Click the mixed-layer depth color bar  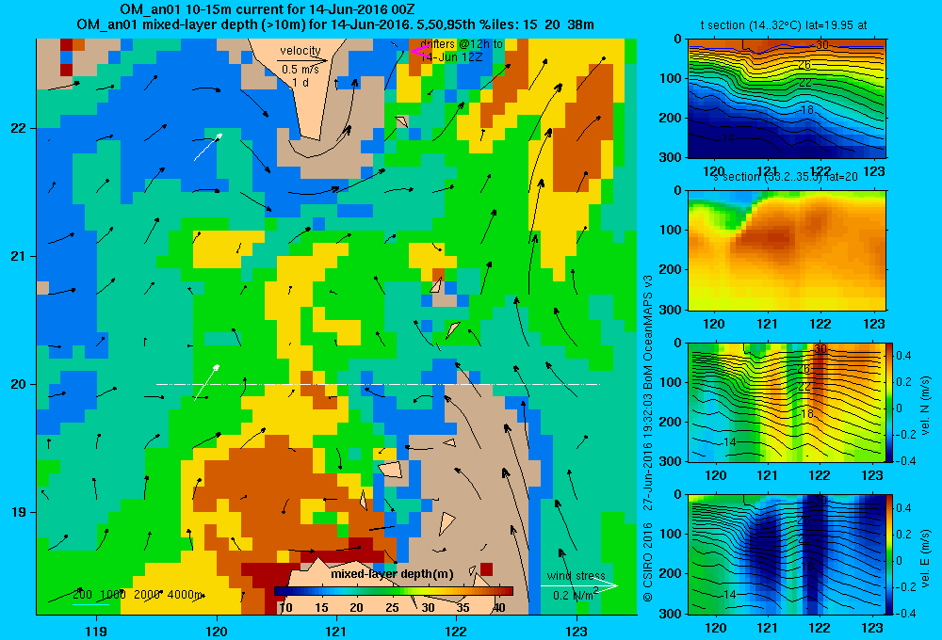(394, 591)
